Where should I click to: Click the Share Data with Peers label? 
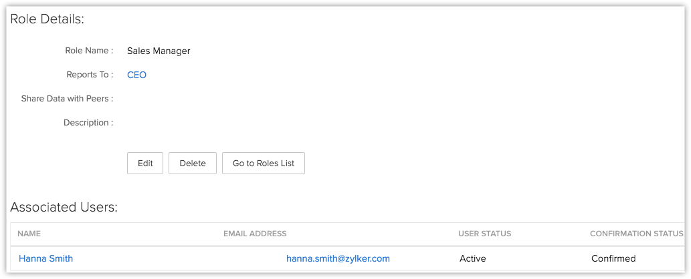[67, 99]
